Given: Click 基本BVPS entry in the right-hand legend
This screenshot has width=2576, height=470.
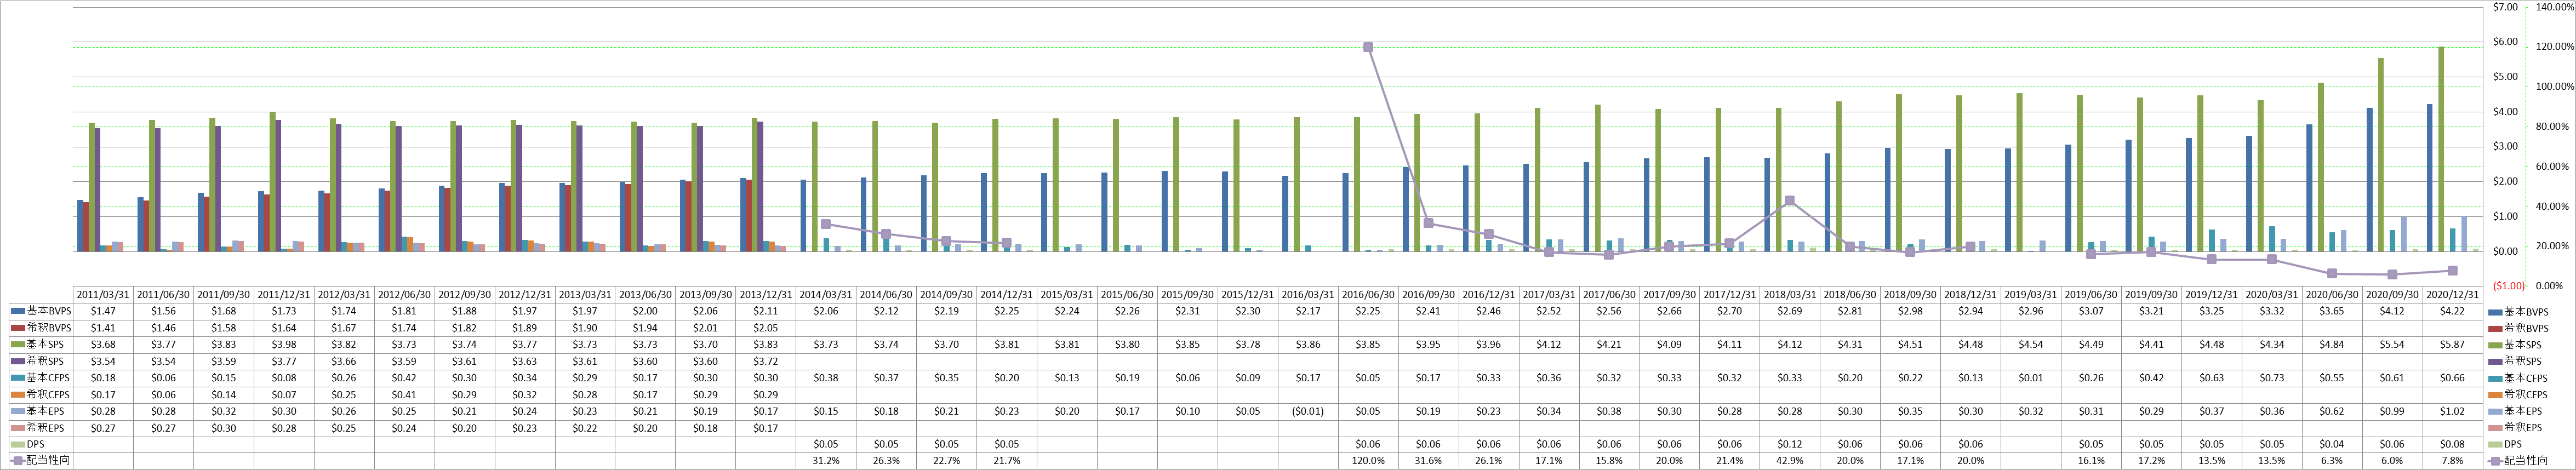Looking at the screenshot, I should pyautogui.click(x=2520, y=312).
